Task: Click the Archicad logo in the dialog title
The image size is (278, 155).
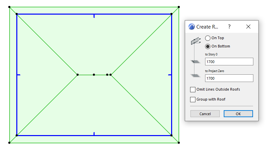Action: pyautogui.click(x=191, y=27)
